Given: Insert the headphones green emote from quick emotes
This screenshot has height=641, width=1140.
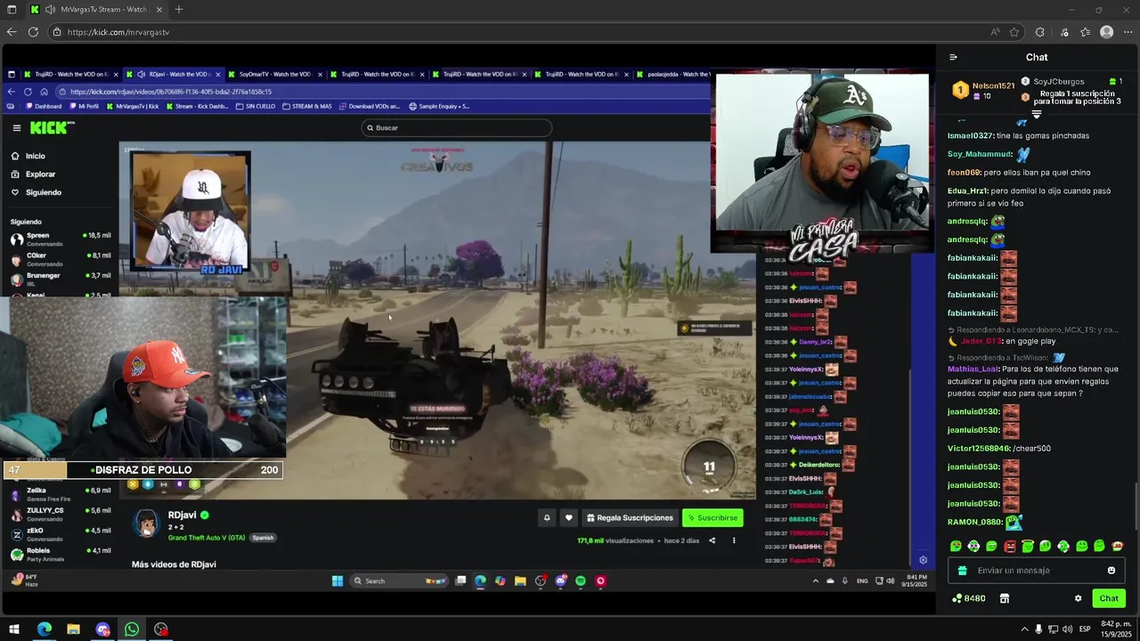Looking at the screenshot, I should pos(1063,546).
